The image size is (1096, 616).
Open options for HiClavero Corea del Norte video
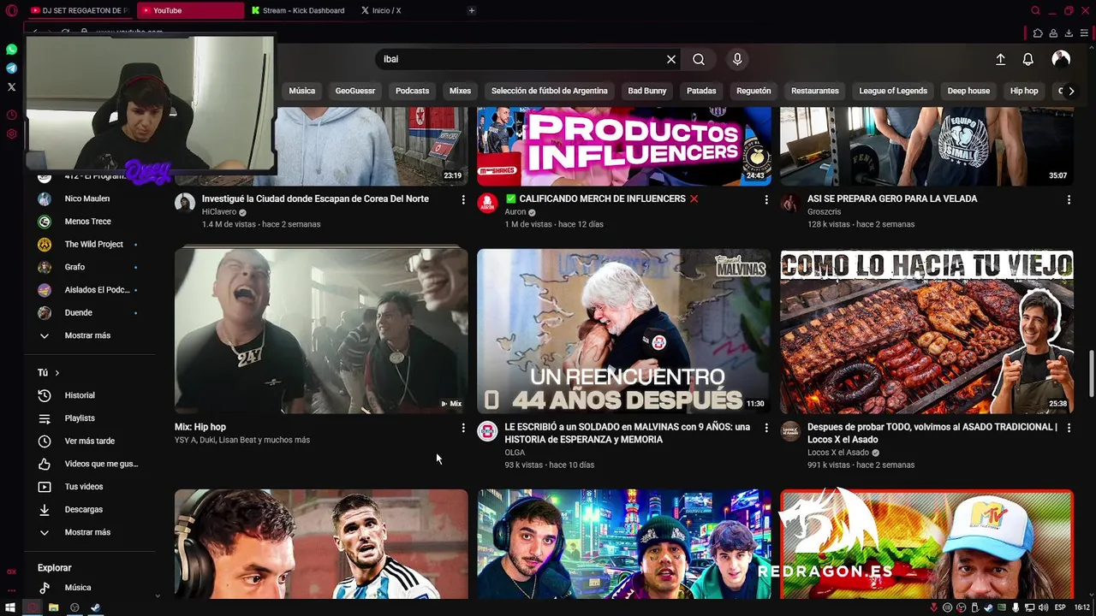tap(463, 199)
